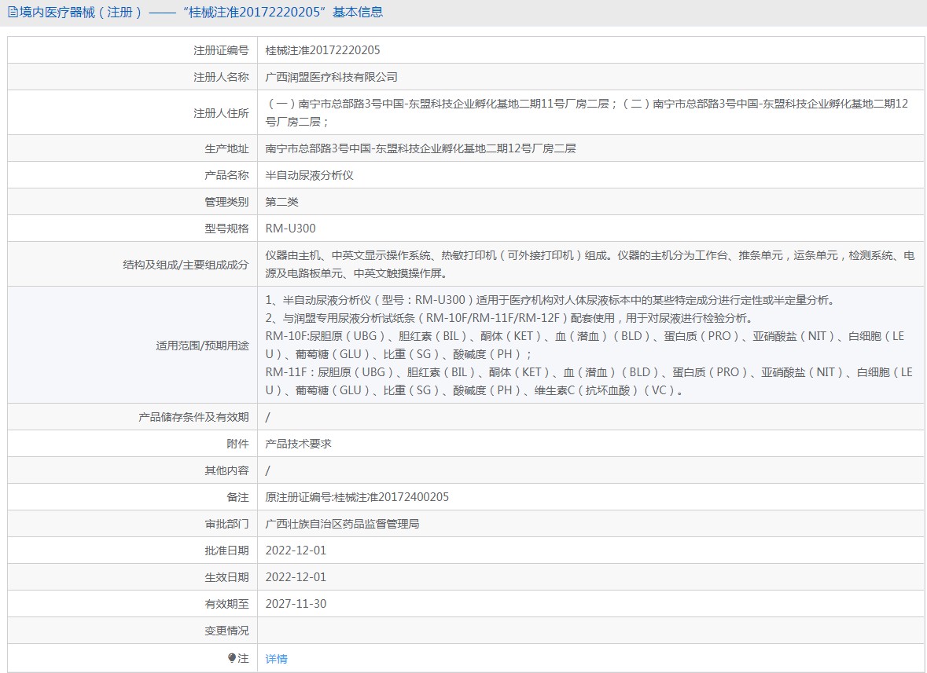
Task: Select the management class value 第二类
Action: click(282, 202)
